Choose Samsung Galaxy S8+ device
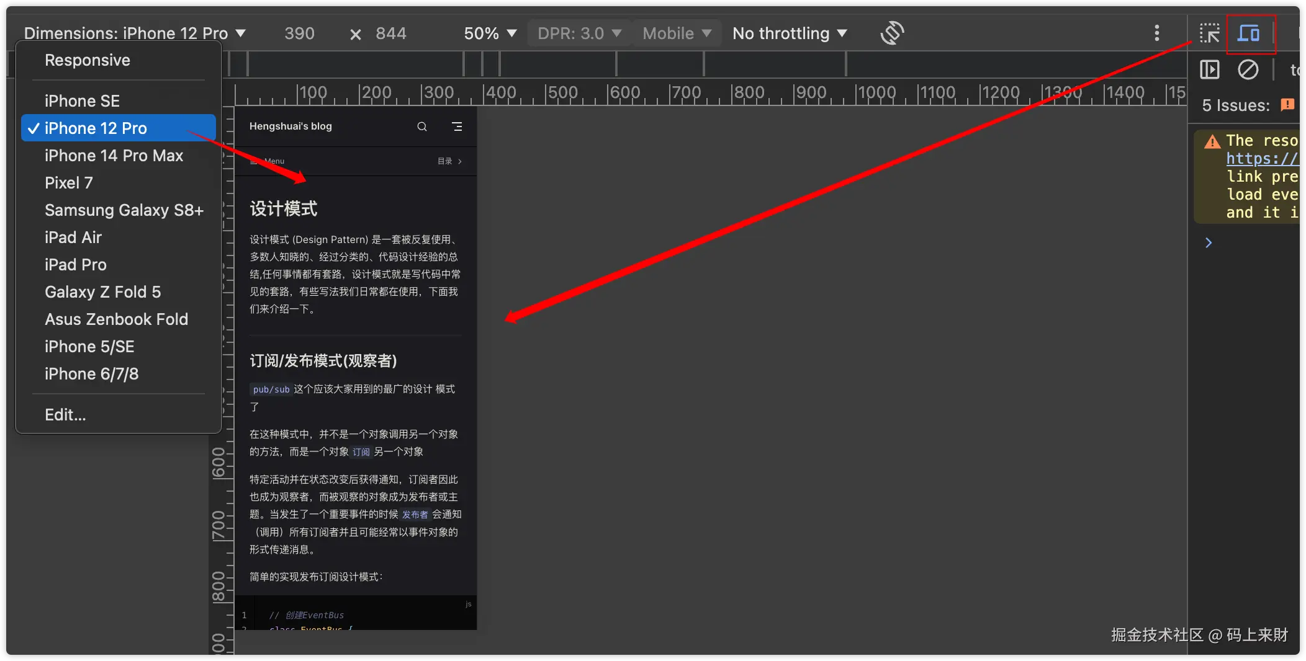 click(118, 210)
